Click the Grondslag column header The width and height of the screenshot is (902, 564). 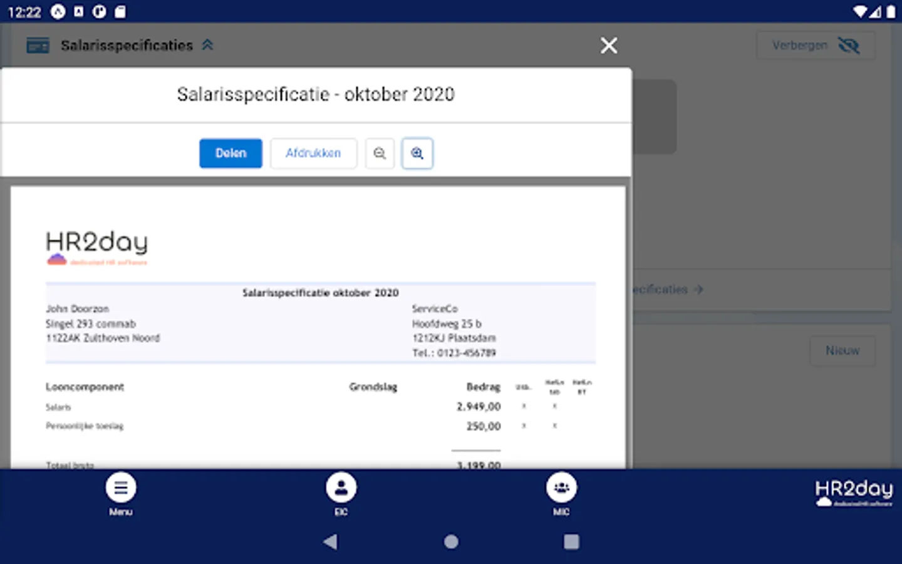click(373, 387)
